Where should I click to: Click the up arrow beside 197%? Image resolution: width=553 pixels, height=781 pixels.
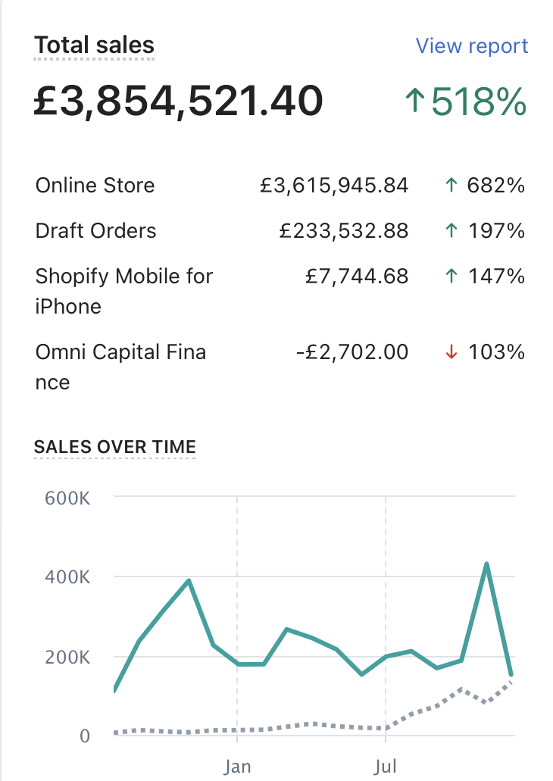coord(451,230)
